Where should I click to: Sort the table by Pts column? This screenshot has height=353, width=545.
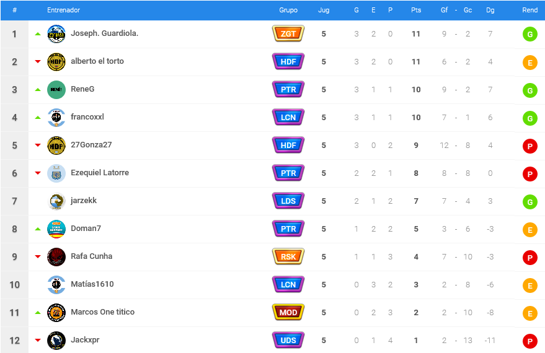point(416,10)
